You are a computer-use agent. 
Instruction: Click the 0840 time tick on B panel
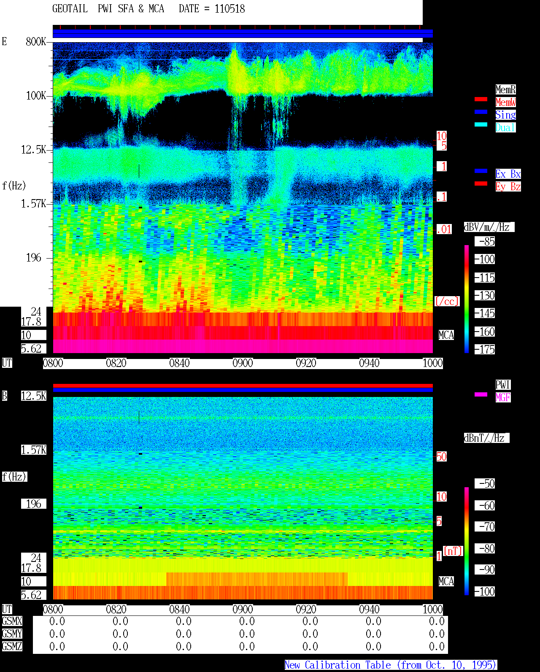pos(179,610)
